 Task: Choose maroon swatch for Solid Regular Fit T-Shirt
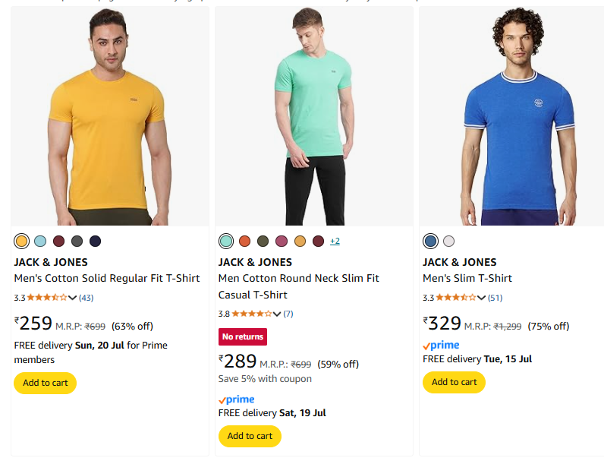click(x=58, y=242)
